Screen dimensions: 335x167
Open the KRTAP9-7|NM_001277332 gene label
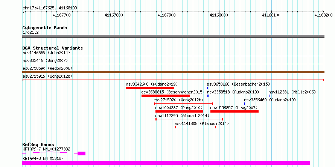point(46,149)
